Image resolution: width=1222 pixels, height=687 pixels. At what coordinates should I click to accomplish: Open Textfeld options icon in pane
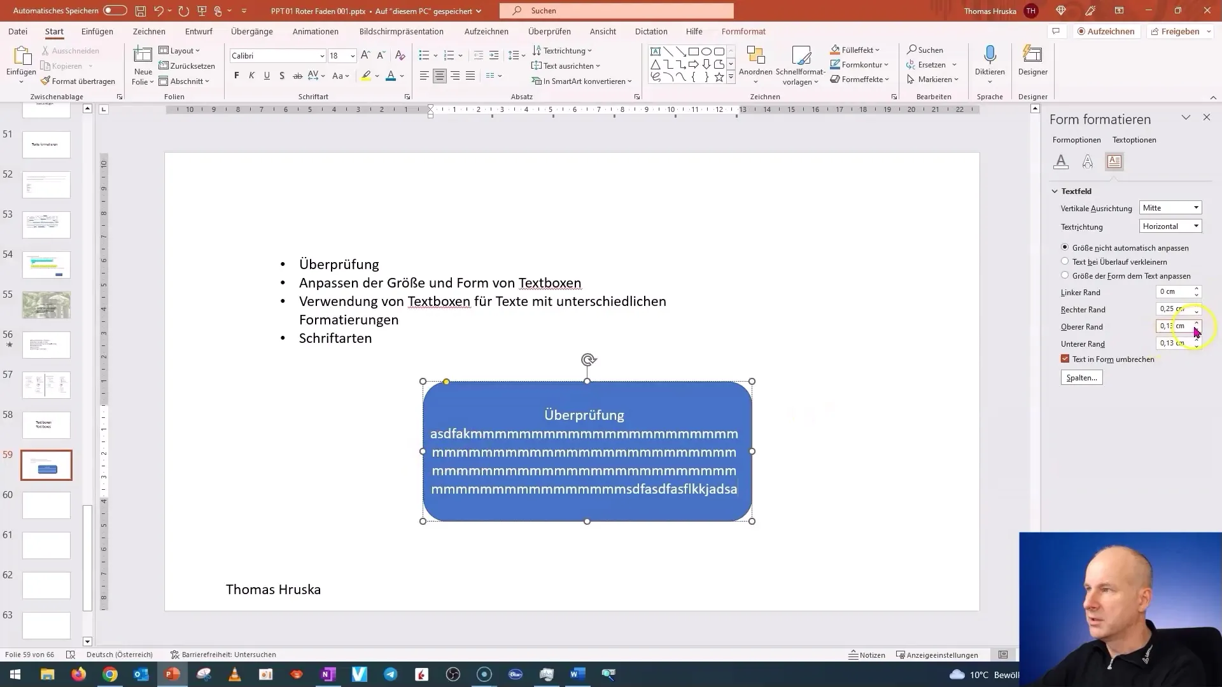[1114, 162]
